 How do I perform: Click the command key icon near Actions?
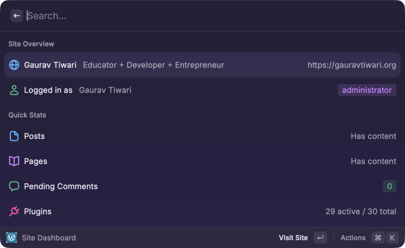(378, 237)
